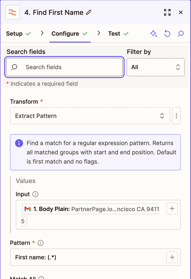Viewport: 191px width, 279px height.
Task: Open the Filter by All dropdown
Action: 155,67
